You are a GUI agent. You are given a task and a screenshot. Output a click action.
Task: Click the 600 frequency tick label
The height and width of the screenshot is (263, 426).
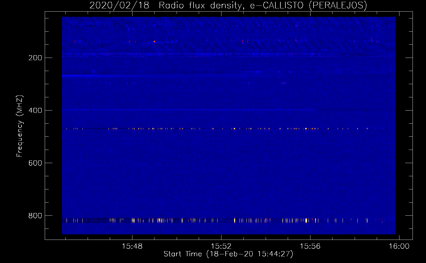tap(35, 163)
